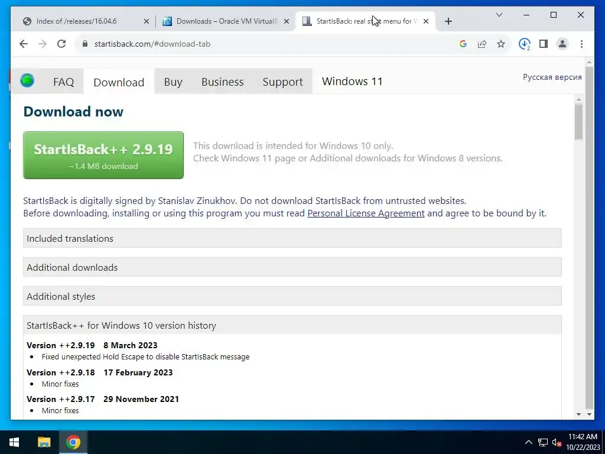Click the browser back arrow
This screenshot has height=454, width=605.
[24, 44]
